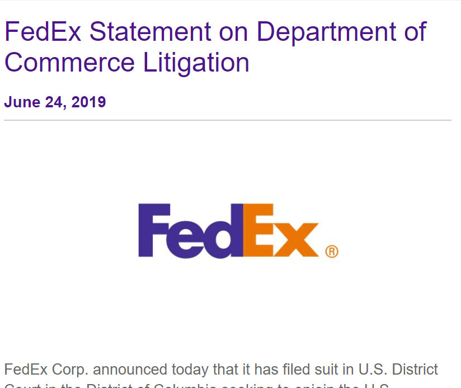Click the horizontal divider below the date

(x=227, y=120)
